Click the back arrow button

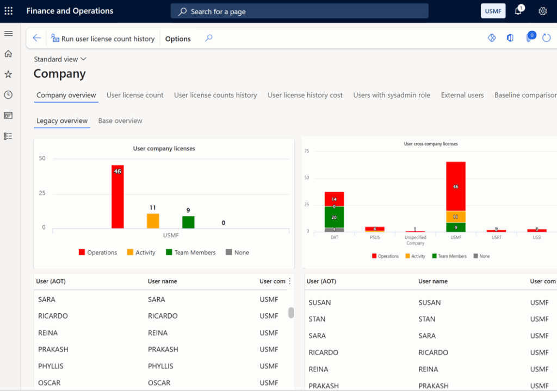point(37,38)
